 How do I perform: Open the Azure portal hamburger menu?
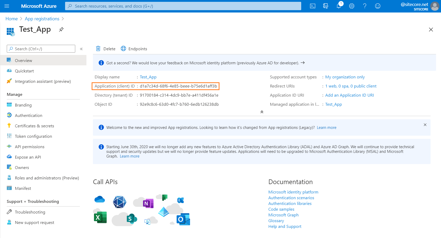[x=7, y=6]
